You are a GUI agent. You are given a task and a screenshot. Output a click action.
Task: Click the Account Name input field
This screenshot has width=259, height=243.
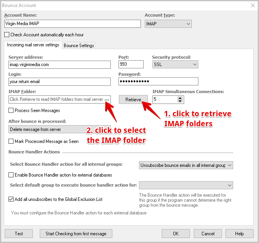[73, 24]
